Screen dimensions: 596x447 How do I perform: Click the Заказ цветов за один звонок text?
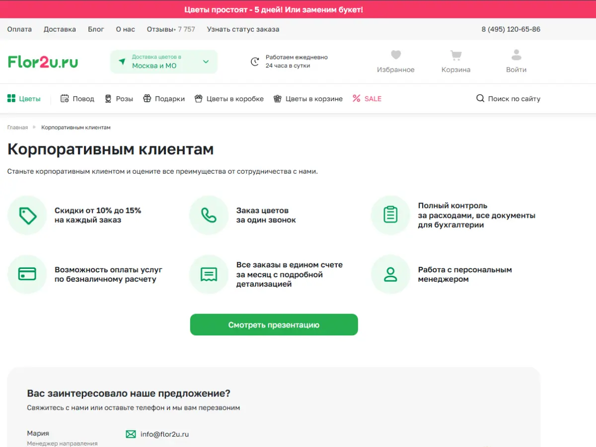(266, 215)
